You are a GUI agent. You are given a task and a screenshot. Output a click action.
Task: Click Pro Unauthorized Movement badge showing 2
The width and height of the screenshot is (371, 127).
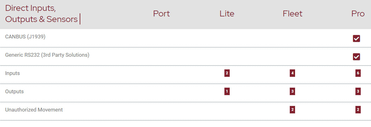tap(358, 110)
